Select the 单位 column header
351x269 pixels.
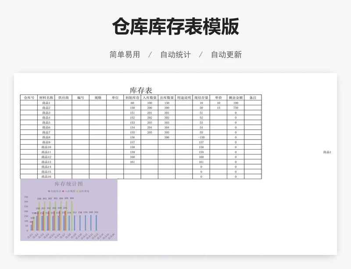[x=115, y=98]
